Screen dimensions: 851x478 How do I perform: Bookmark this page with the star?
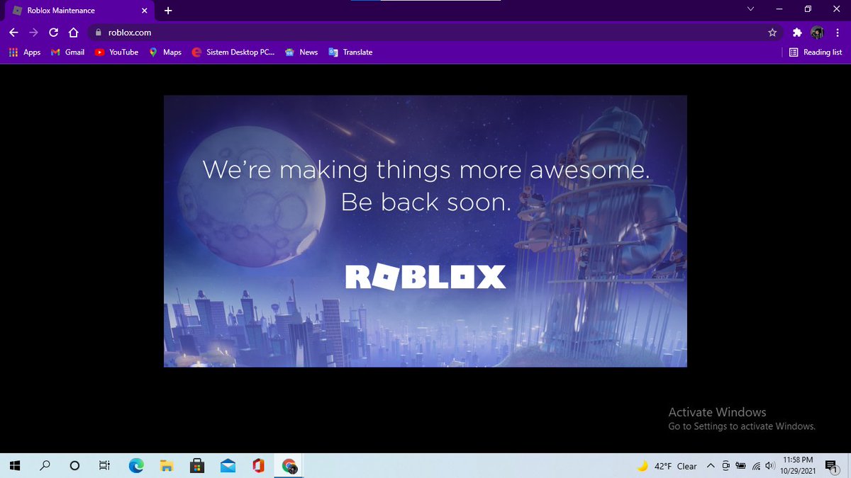coord(772,33)
